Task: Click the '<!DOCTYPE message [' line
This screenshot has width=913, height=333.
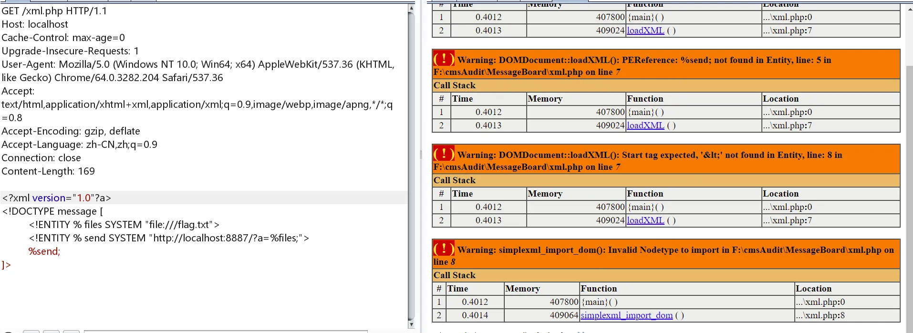Action: (x=52, y=211)
